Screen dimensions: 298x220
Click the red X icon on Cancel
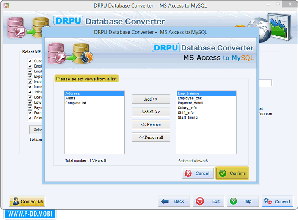(188, 173)
